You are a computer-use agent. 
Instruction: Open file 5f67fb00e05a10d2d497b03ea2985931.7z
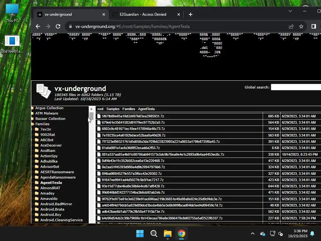pyautogui.click(x=133, y=116)
